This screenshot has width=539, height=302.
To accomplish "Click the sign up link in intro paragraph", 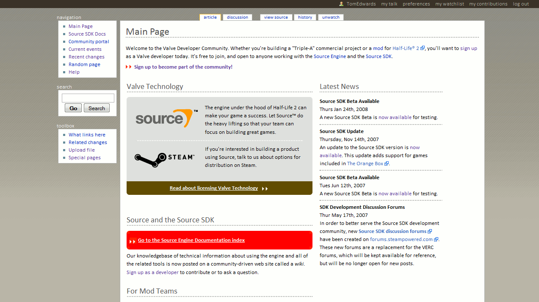I will click(x=469, y=48).
